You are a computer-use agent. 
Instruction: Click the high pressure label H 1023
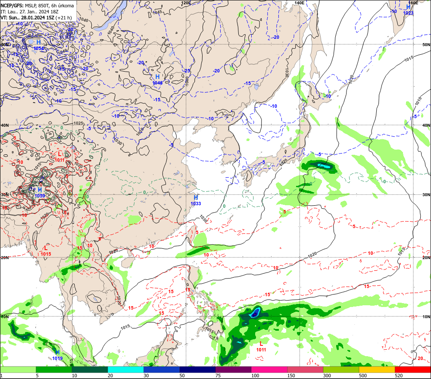(408, 10)
